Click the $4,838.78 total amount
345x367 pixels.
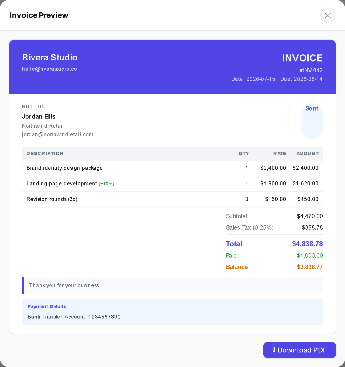pos(307,244)
